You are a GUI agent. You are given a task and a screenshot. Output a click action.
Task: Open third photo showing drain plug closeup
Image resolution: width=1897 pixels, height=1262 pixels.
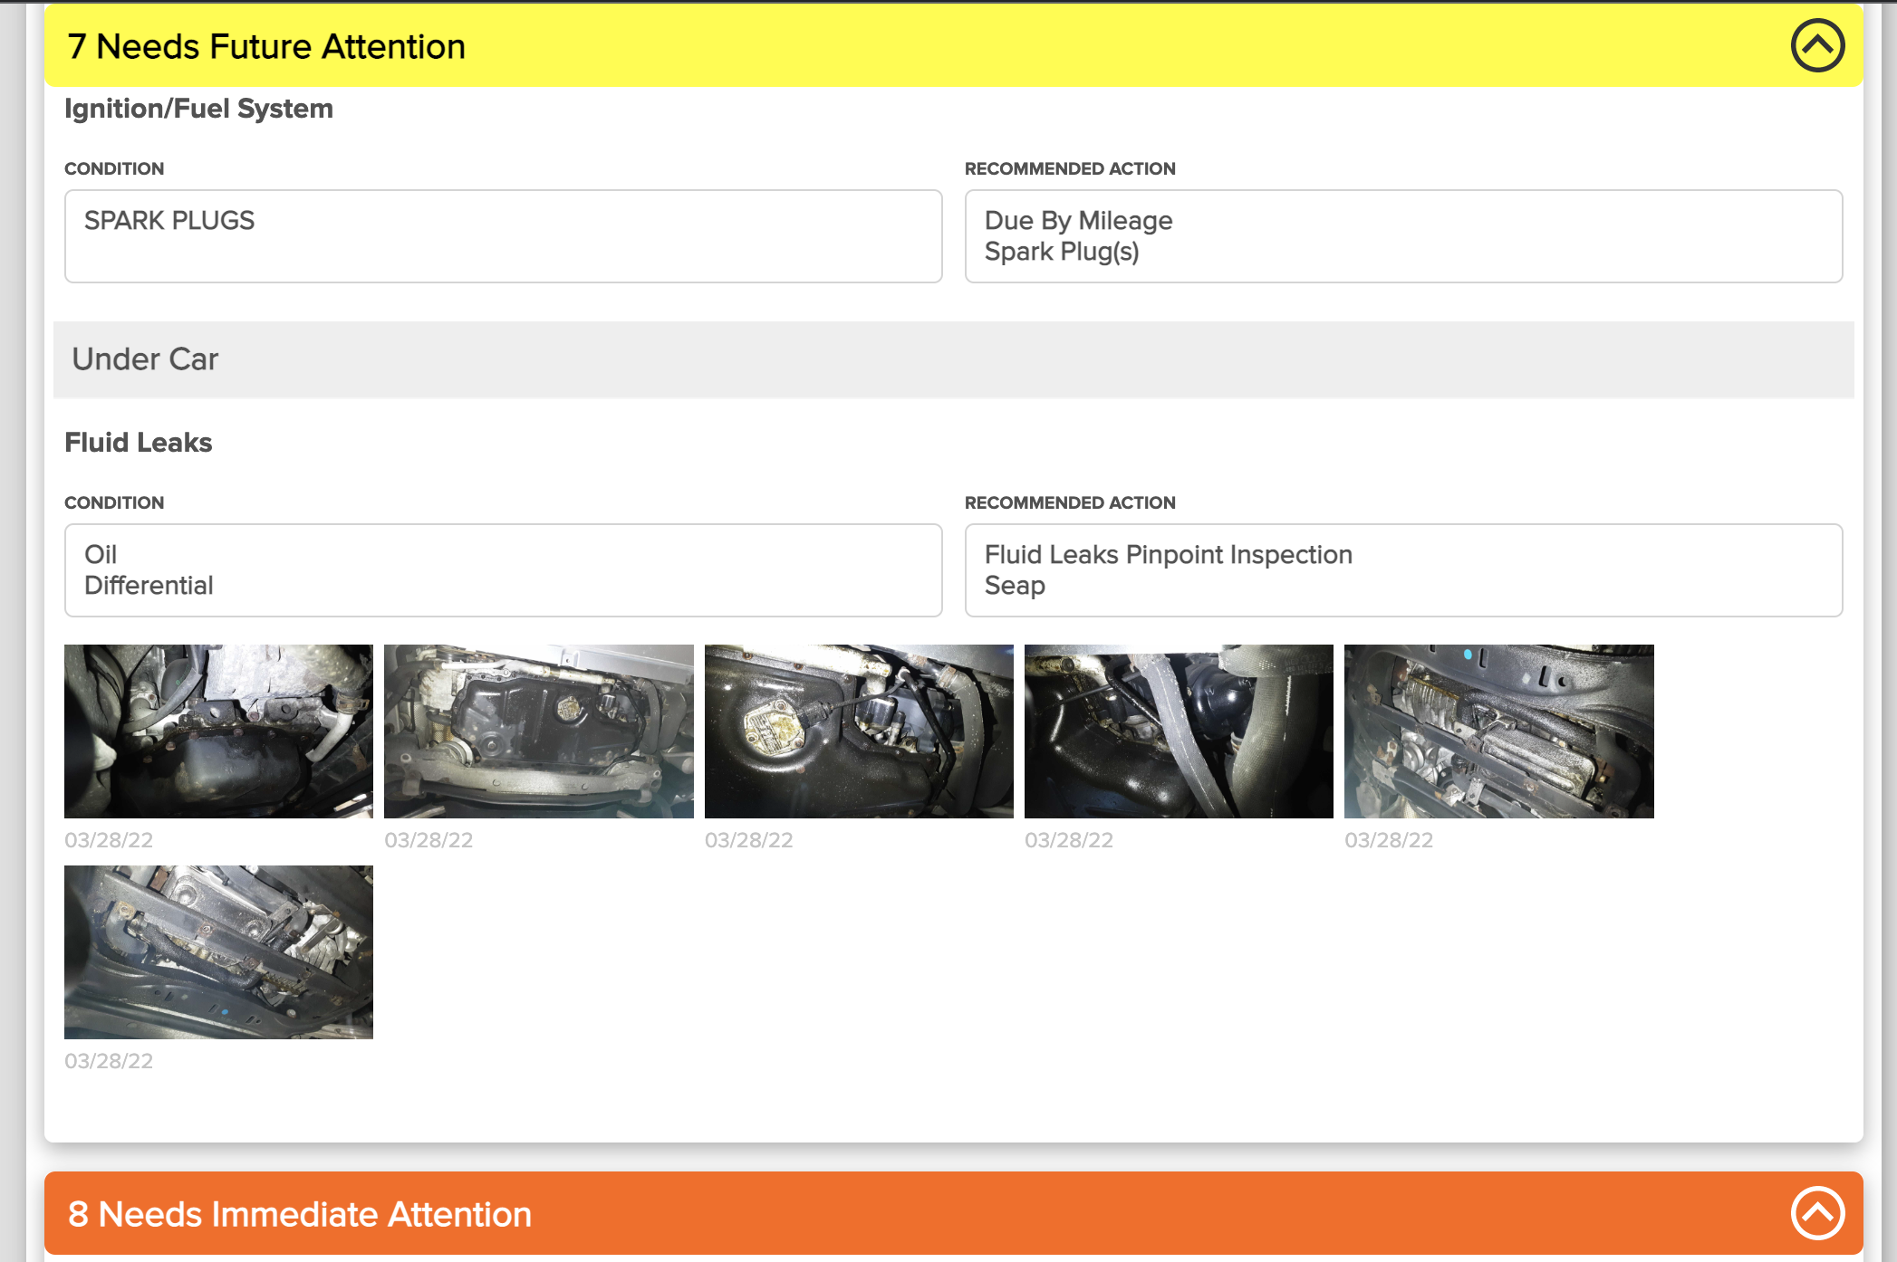(859, 731)
